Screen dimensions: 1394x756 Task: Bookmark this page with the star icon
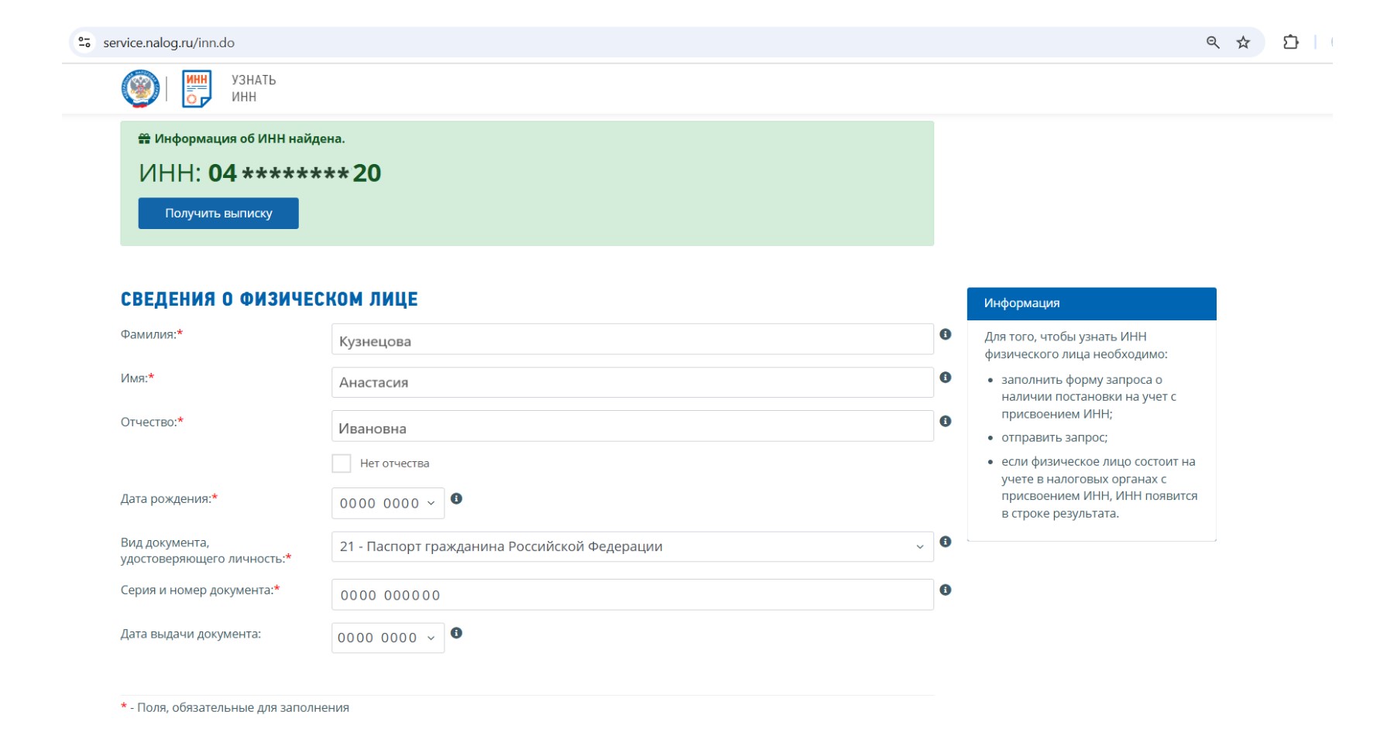coord(1243,43)
